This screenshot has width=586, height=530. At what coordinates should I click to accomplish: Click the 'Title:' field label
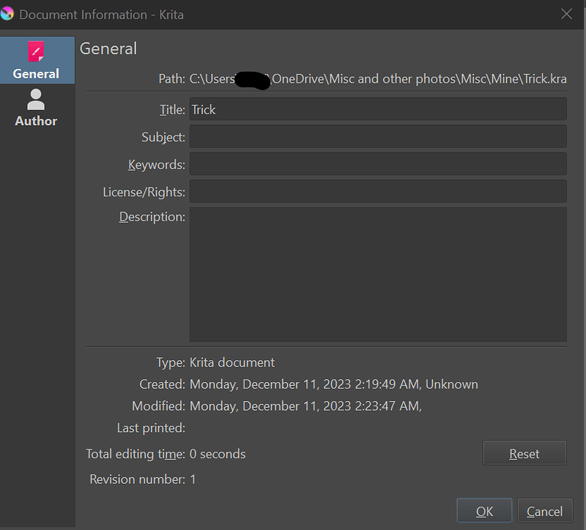coord(172,110)
